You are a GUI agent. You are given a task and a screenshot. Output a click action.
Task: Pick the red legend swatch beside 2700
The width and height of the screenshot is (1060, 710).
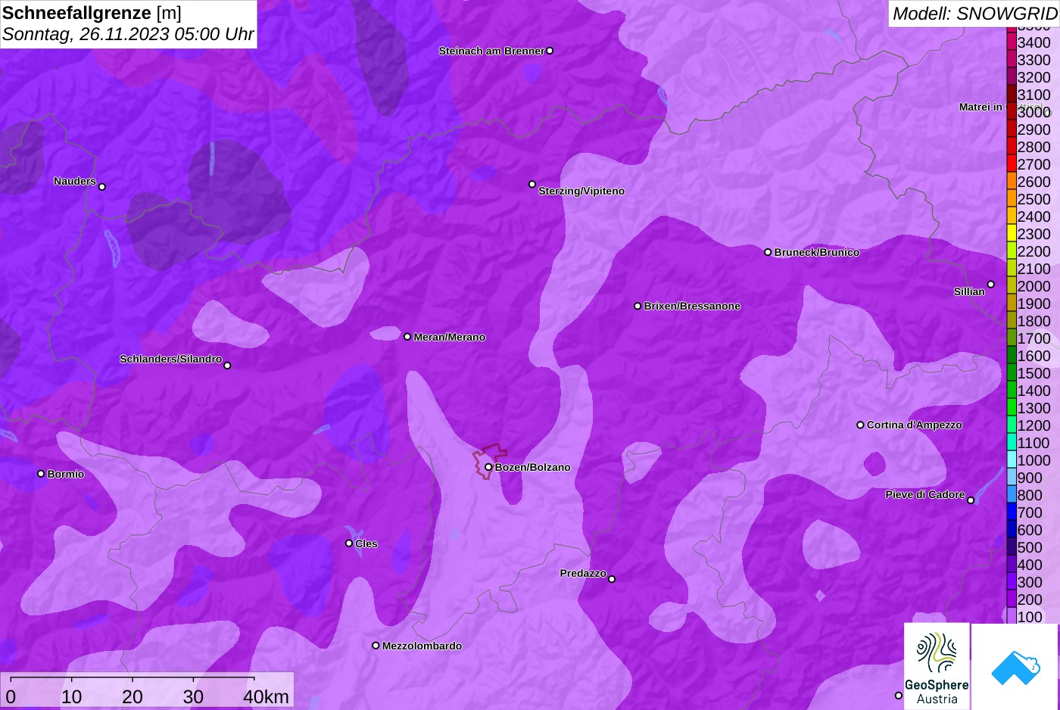[x=1011, y=163]
